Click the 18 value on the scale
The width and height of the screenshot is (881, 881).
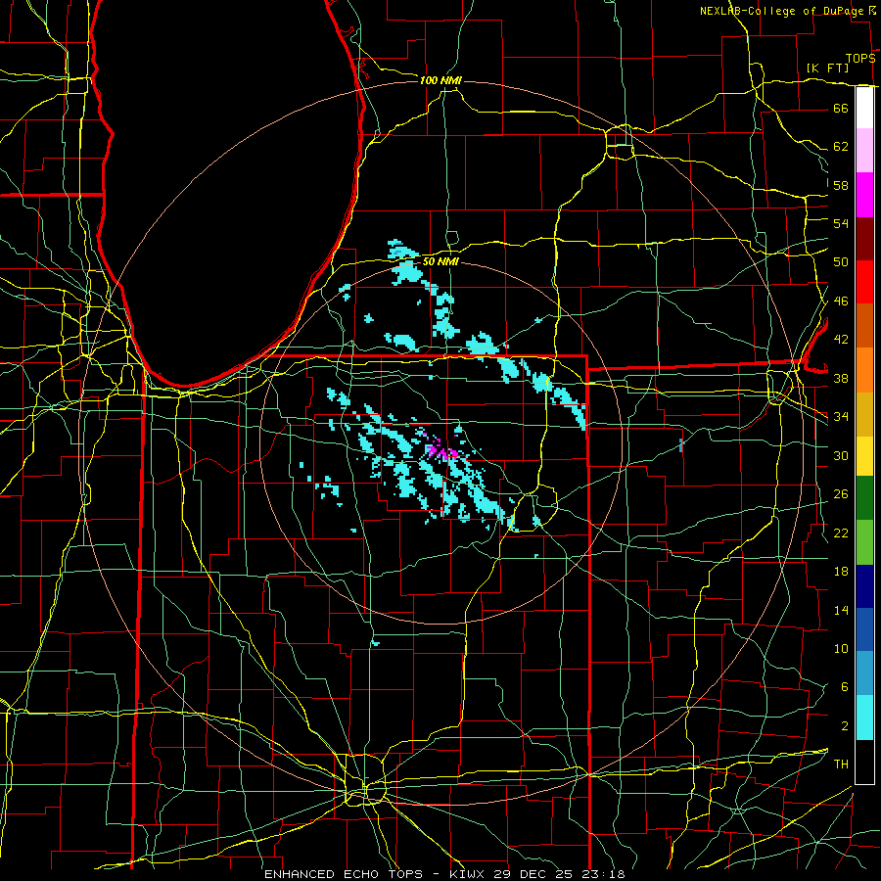coord(841,572)
